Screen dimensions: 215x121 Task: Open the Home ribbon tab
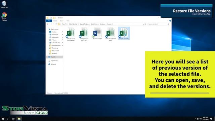click(55, 21)
